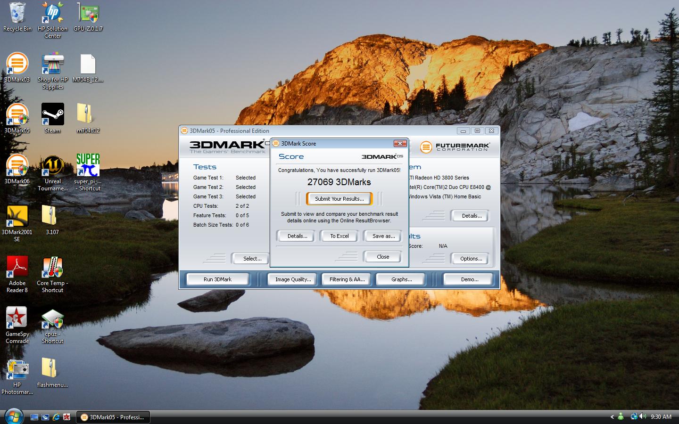Select the 3DMark05 desktop shortcut
This screenshot has height=424, width=679.
17,119
